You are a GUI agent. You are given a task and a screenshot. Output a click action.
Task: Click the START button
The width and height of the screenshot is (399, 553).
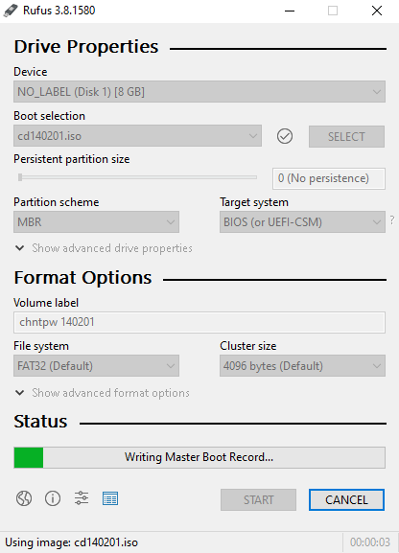pos(258,499)
